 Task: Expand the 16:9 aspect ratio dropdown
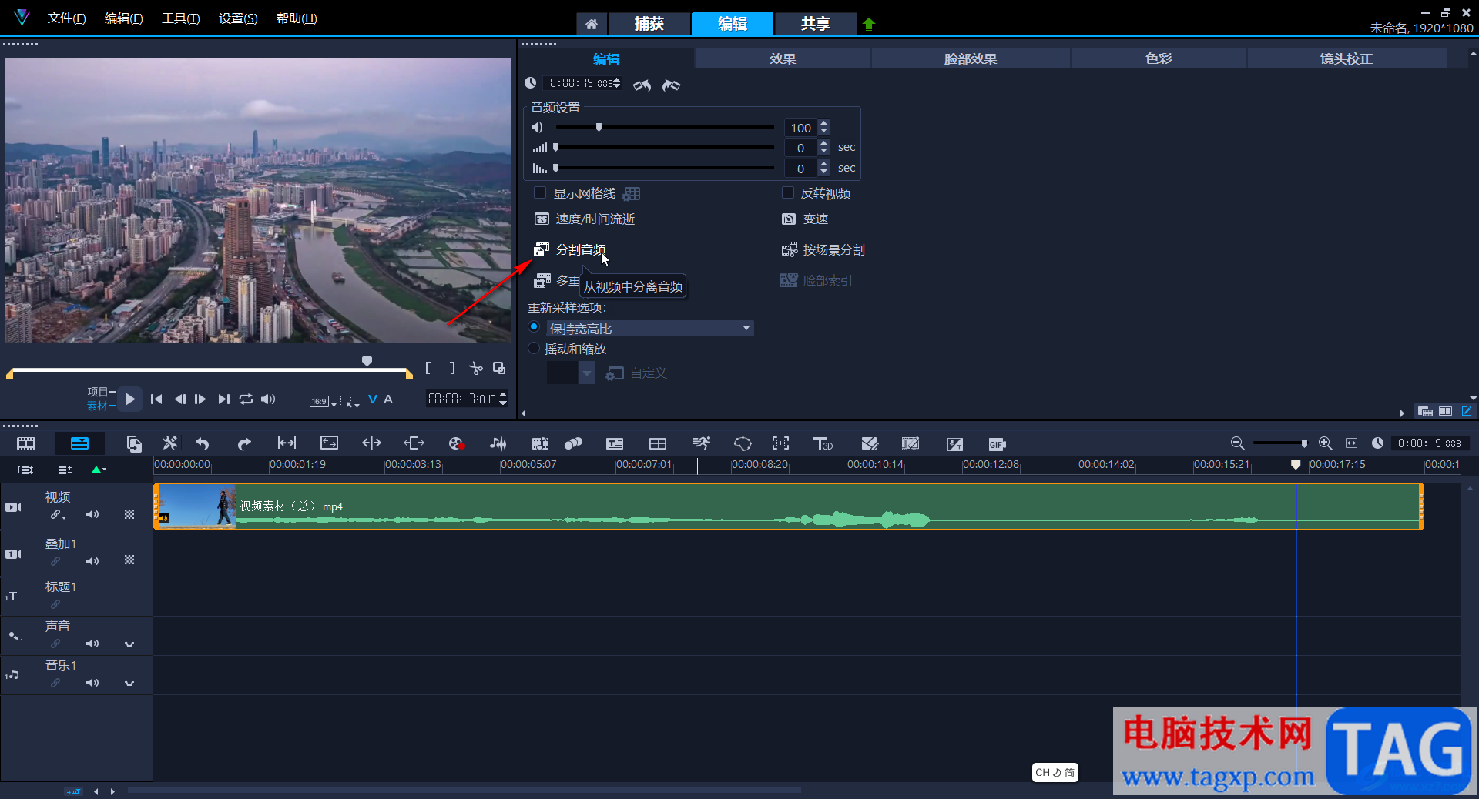tap(324, 401)
